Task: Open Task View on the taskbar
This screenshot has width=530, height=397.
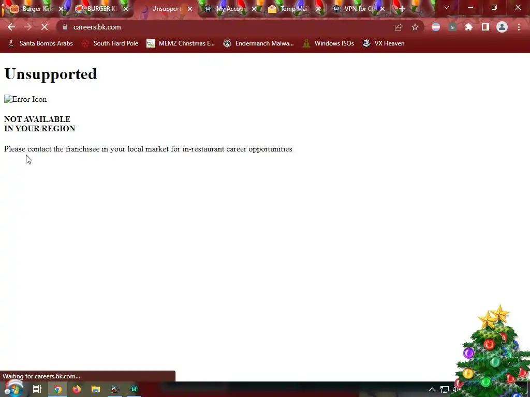Action: pyautogui.click(x=37, y=389)
